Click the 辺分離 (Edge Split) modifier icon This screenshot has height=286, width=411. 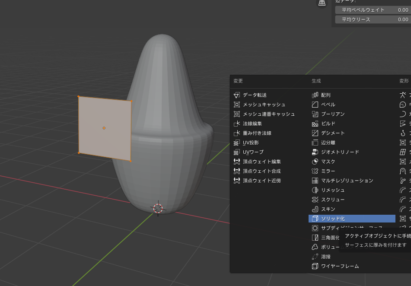[315, 143]
